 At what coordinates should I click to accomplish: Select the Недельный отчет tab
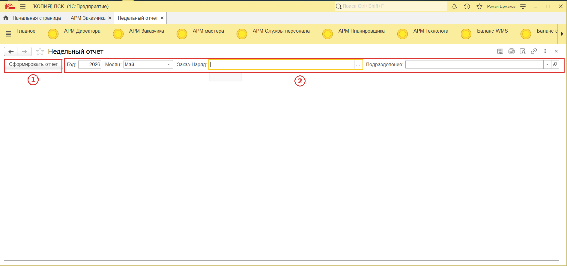138,18
